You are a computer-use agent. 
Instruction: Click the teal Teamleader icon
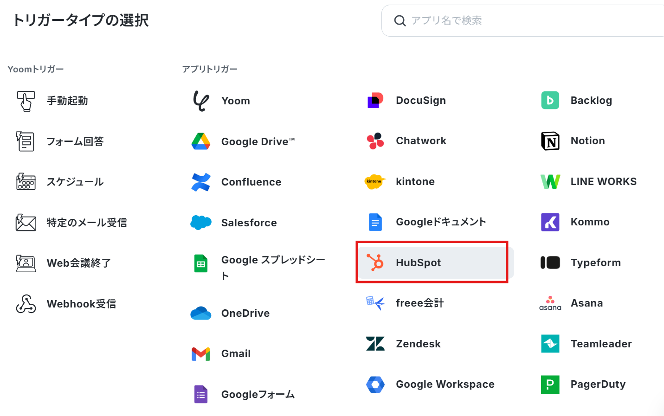(550, 344)
